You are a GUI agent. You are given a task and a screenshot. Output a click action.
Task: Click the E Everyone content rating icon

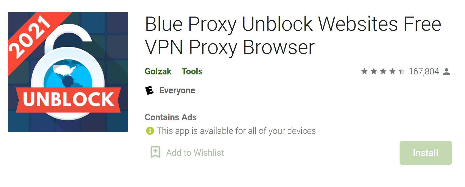[150, 90]
